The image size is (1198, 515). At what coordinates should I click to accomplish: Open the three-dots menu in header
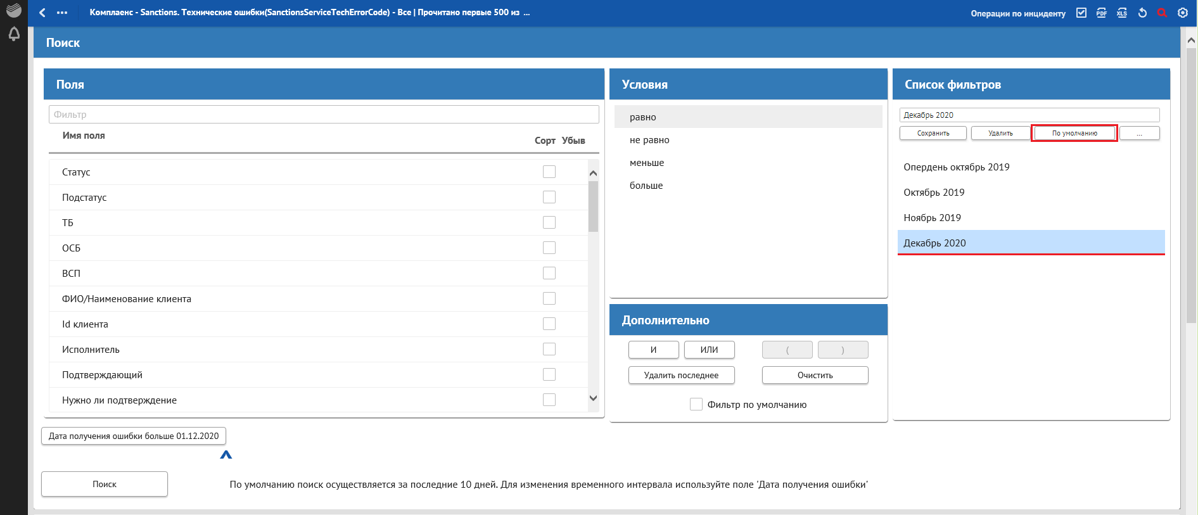coord(62,13)
